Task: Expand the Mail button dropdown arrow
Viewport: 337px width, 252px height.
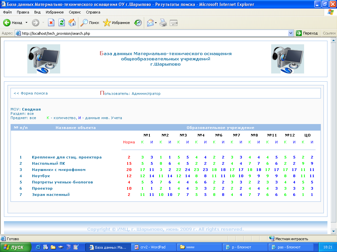Action: (x=156, y=23)
